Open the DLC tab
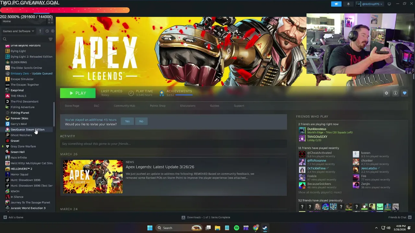The image size is (415, 233). tap(97, 106)
